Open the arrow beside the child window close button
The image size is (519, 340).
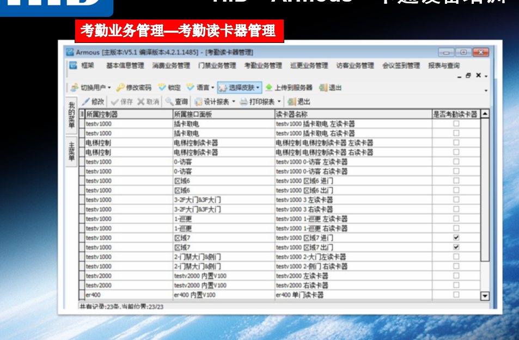(486, 76)
